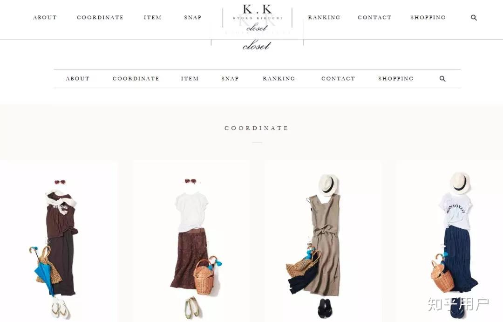Click ABOUT in the lower navigation bar
The height and width of the screenshot is (322, 503).
coord(78,79)
